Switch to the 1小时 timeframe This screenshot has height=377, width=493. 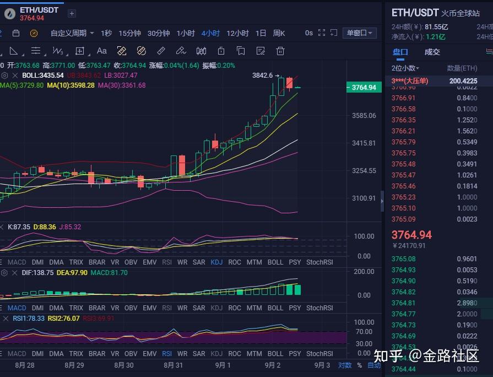[x=186, y=33]
